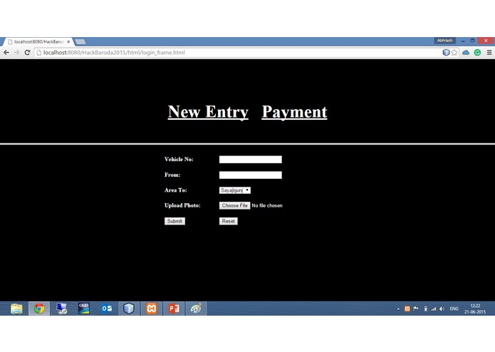Viewport: 495px width, 352px height.
Task: Close the localhost browser tab
Action: click(68, 41)
